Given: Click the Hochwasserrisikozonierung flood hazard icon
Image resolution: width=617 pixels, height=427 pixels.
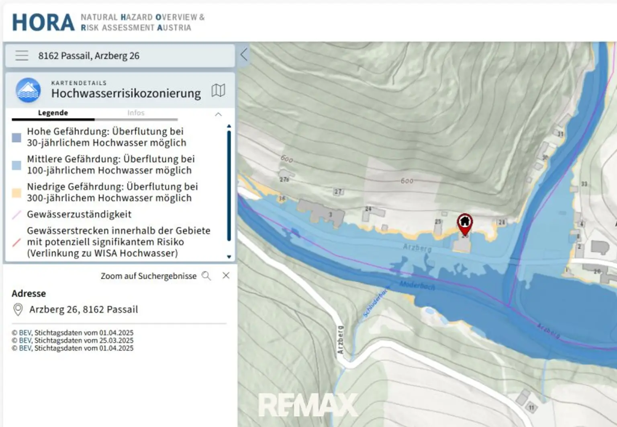Looking at the screenshot, I should [28, 90].
